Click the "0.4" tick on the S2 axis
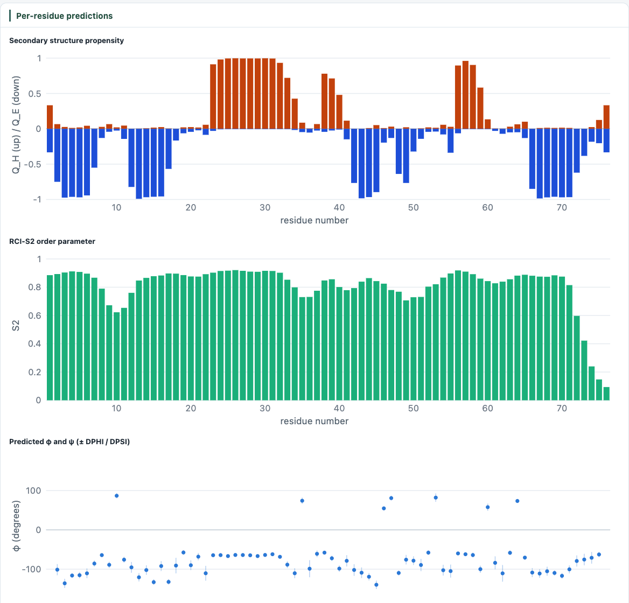629x603 pixels. click(34, 343)
